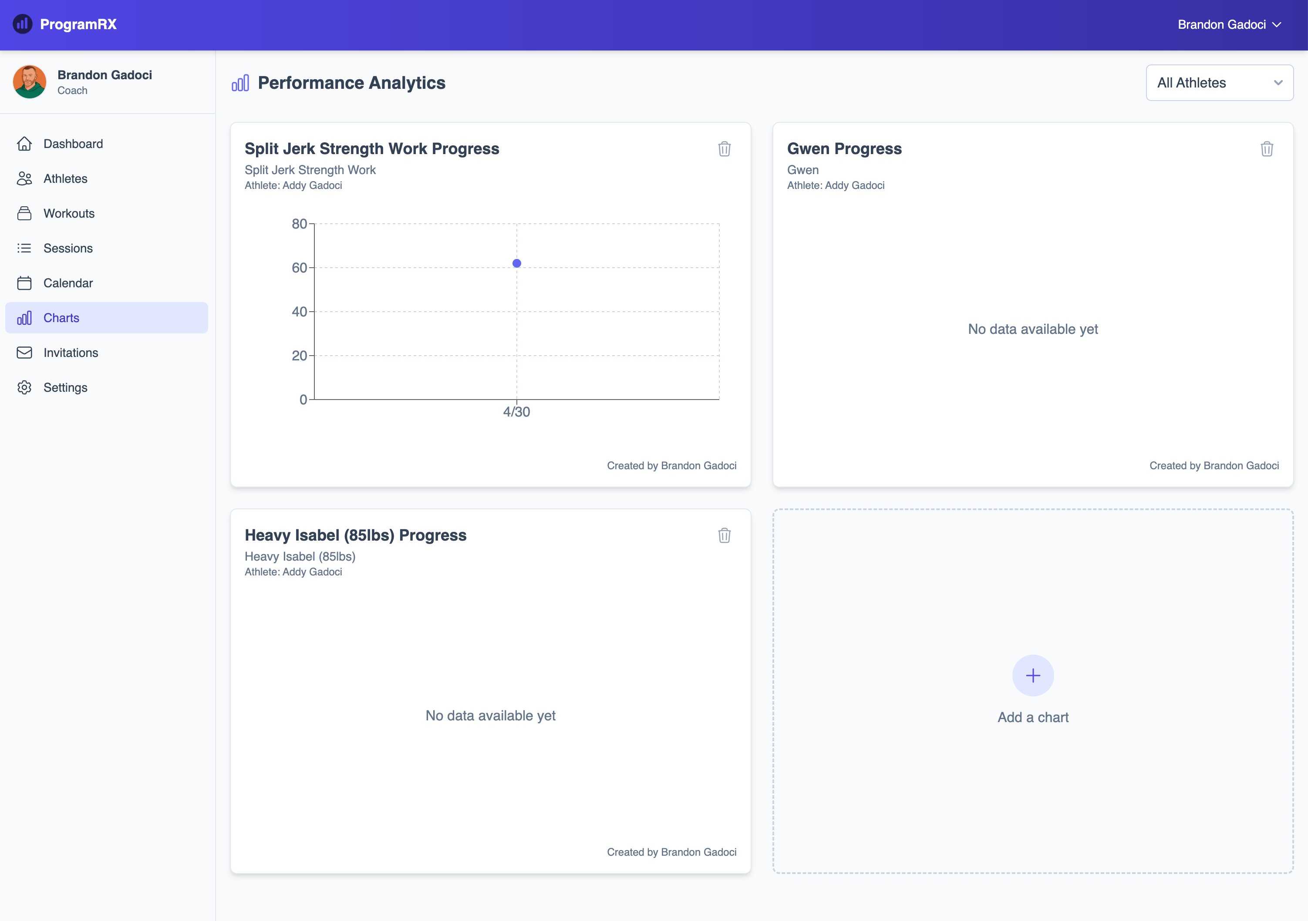The image size is (1308, 921).
Task: Click the Sessions list icon
Action: 24,248
